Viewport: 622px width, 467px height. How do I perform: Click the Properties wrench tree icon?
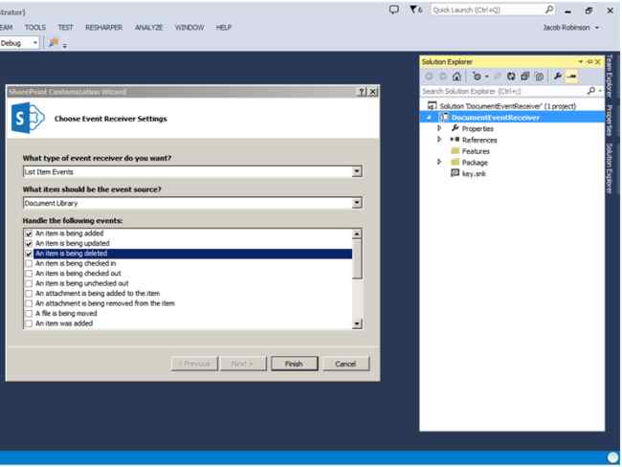click(x=455, y=128)
